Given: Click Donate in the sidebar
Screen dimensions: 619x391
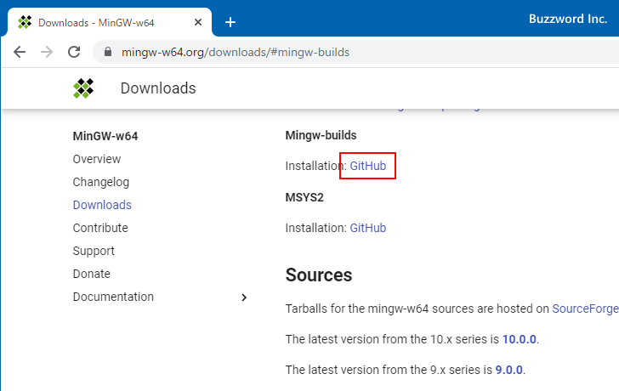Looking at the screenshot, I should [x=92, y=274].
